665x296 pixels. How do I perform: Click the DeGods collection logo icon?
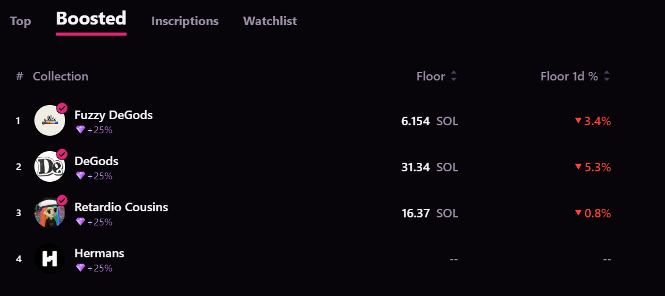[x=49, y=166]
